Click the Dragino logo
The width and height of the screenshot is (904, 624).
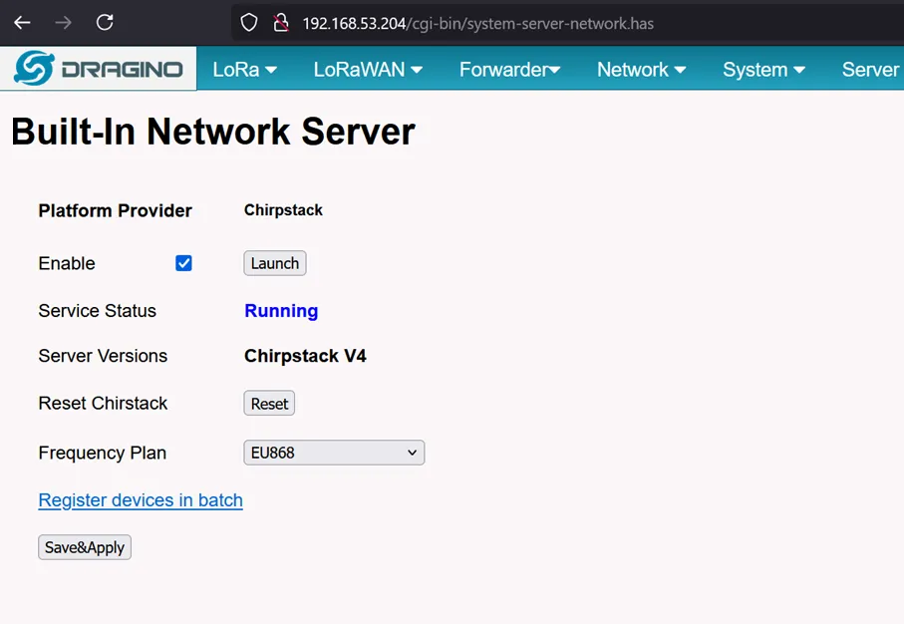pos(99,69)
